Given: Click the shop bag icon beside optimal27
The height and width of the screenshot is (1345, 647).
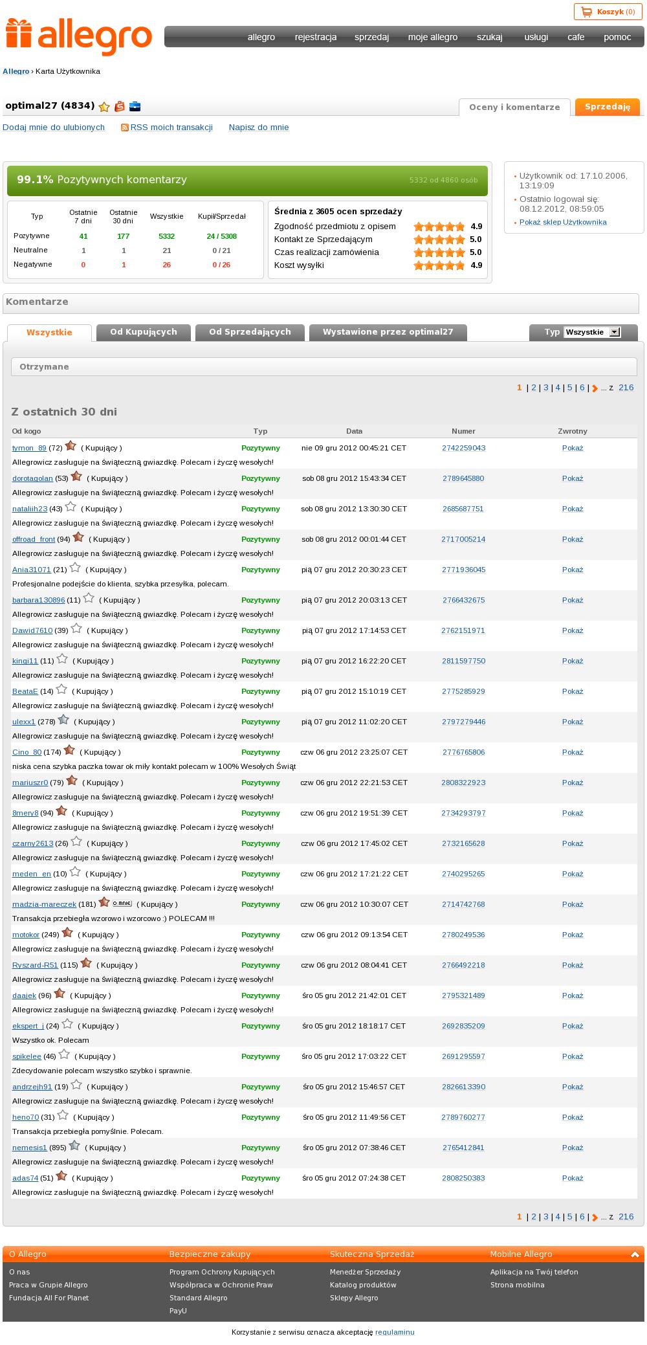Looking at the screenshot, I should tap(120, 107).
